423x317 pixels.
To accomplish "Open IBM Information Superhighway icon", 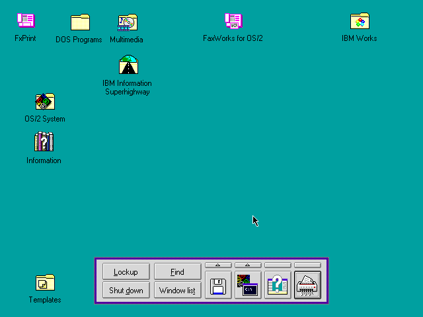I will (128, 65).
